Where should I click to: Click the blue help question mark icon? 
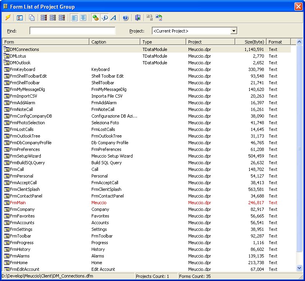[x=125, y=18]
